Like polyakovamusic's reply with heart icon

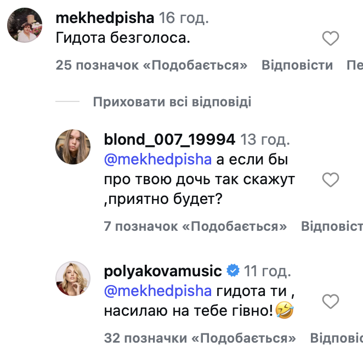[x=330, y=301]
